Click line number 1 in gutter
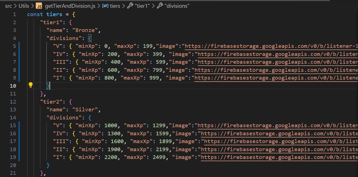Image resolution: width=358 pixels, height=177 pixels. 15,14
